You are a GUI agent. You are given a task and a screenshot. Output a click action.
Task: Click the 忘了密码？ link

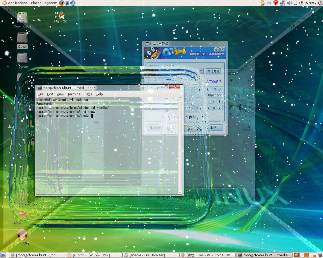point(213,82)
